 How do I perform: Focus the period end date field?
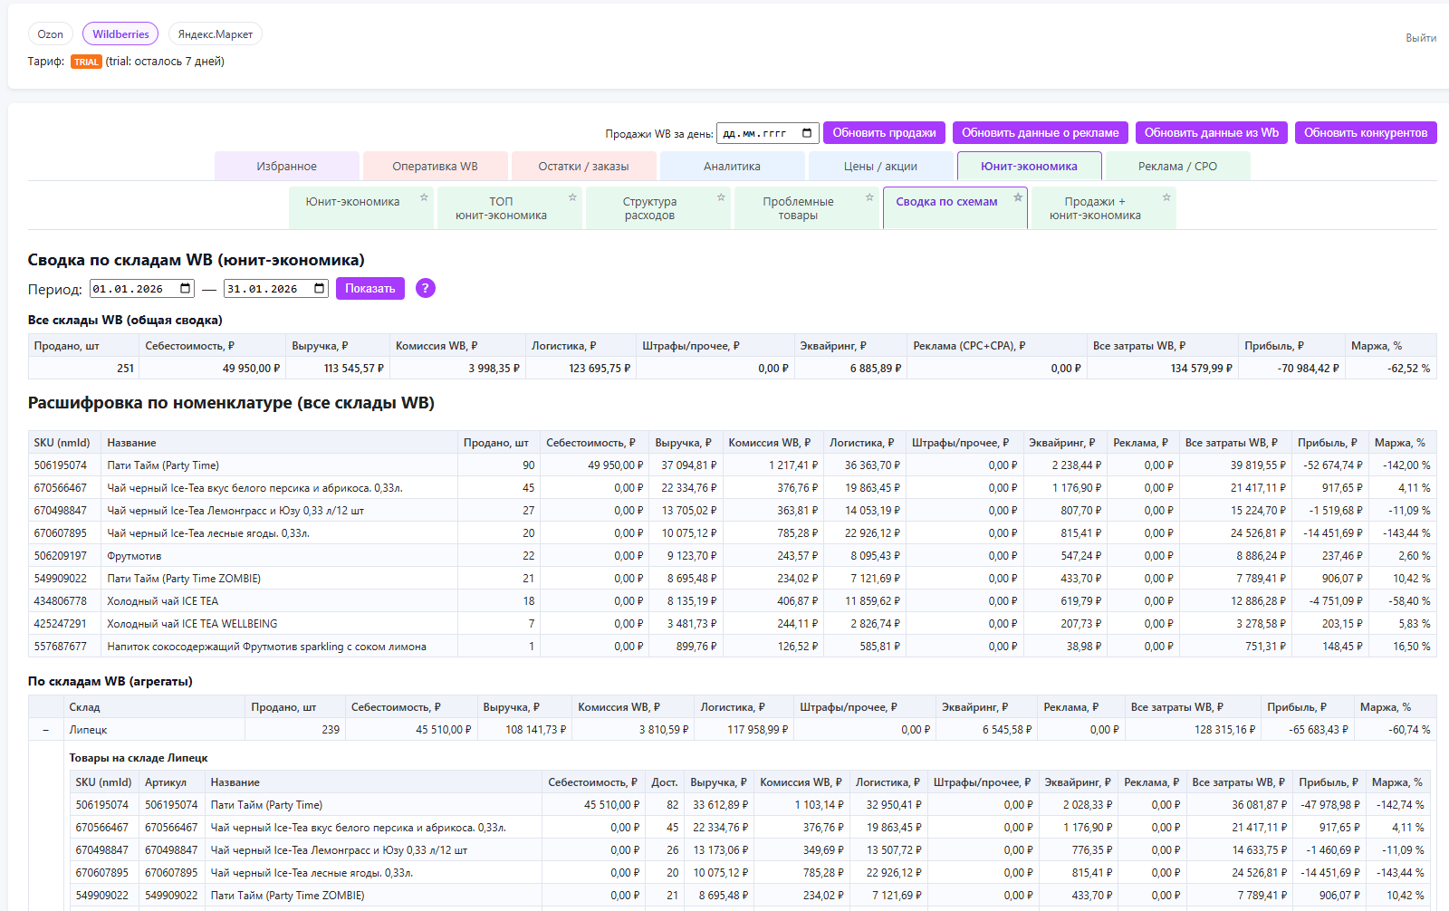pos(276,289)
